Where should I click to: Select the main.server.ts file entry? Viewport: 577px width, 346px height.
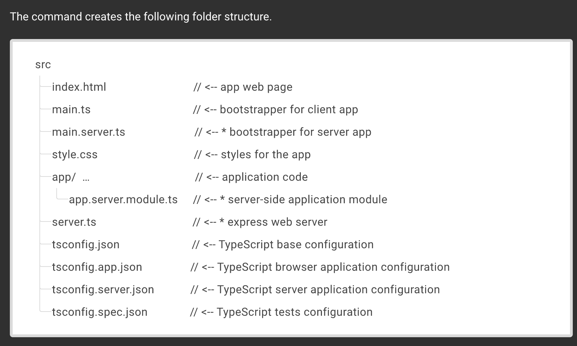[x=88, y=132]
